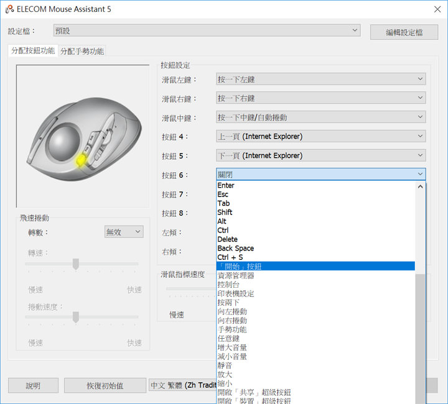Viewport: 448px width, 404px height.
Task: Choose 手勢功能 in the dropdown list
Action: [x=315, y=329]
